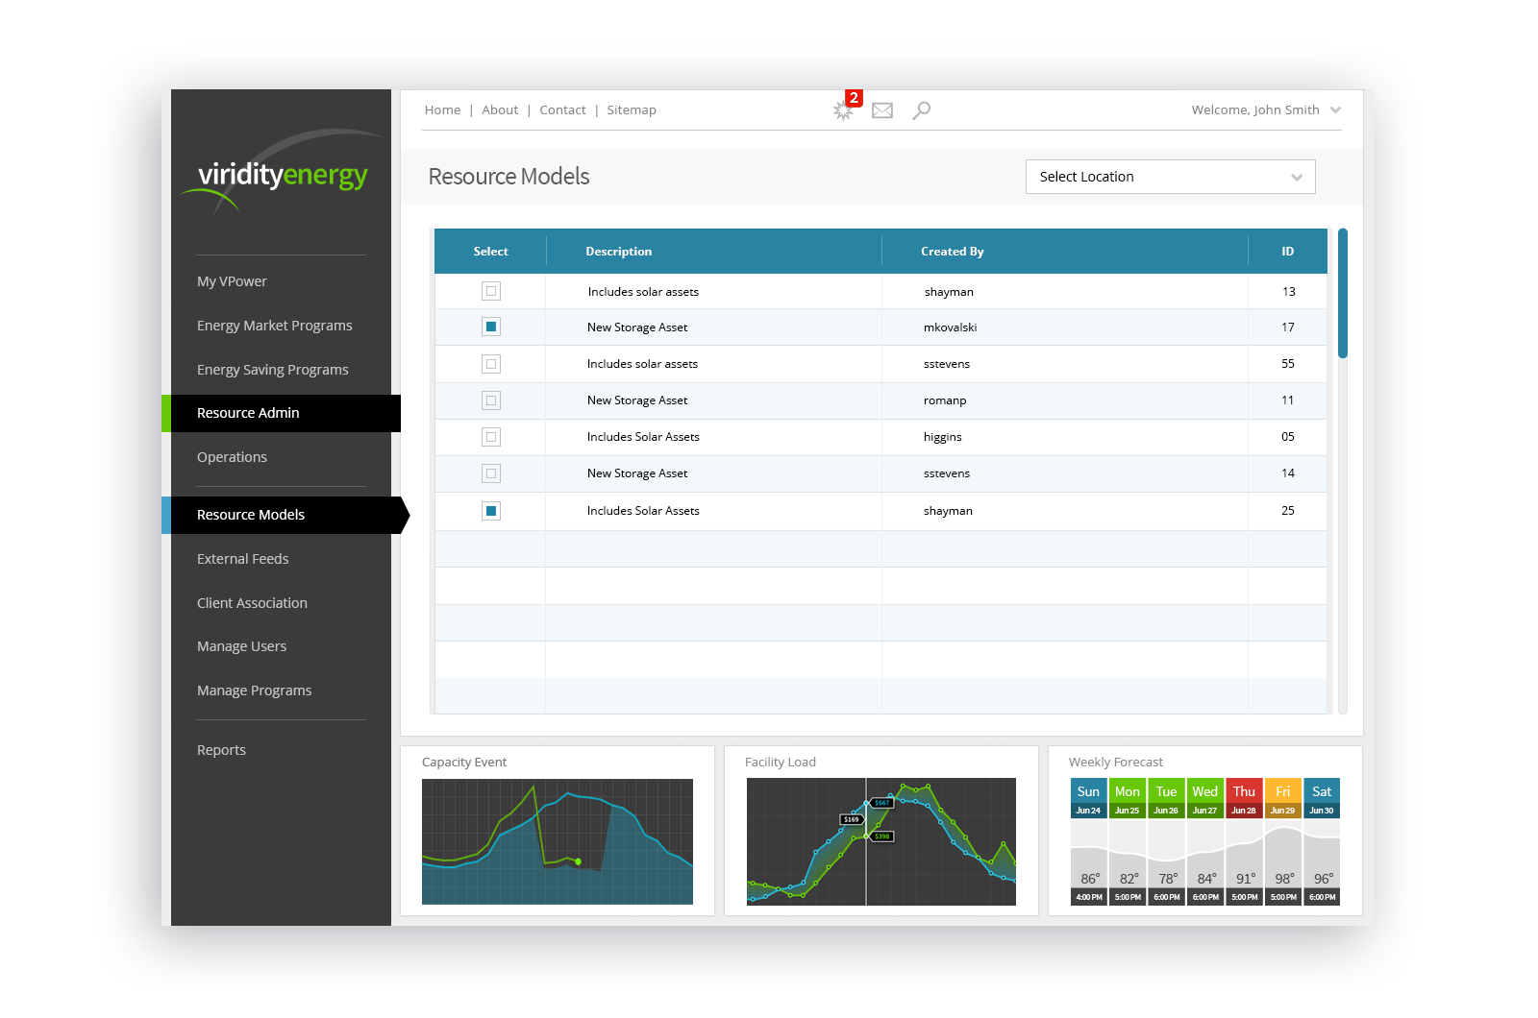Check the box for ID 13 row
Screen dimensions: 1538x1018
click(491, 291)
